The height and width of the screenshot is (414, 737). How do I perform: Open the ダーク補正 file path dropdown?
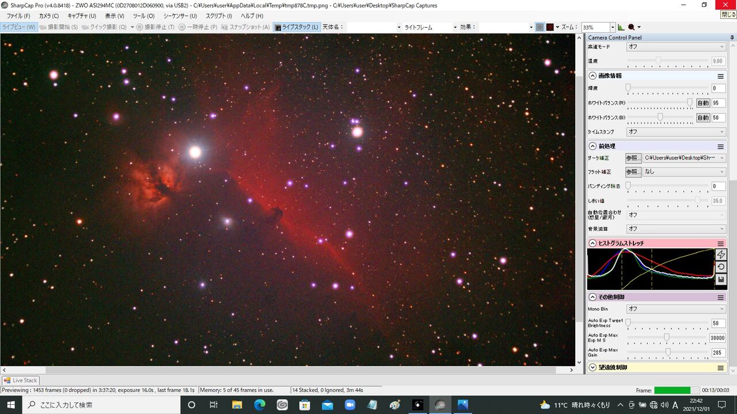tap(685, 158)
